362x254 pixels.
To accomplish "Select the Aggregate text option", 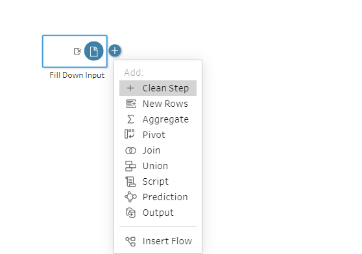I will 165,120.
